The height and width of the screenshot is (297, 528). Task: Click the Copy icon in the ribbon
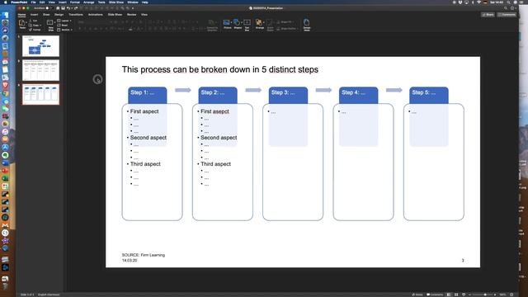point(31,26)
